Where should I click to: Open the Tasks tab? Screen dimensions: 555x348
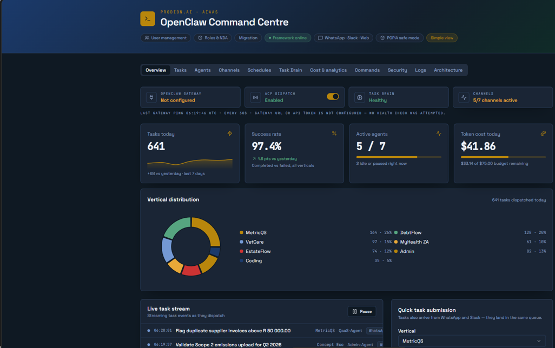coord(180,70)
